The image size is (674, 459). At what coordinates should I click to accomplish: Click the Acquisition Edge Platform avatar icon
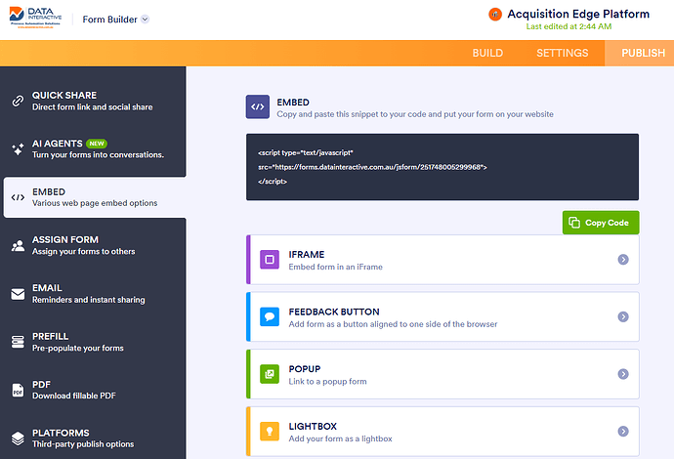pos(495,15)
